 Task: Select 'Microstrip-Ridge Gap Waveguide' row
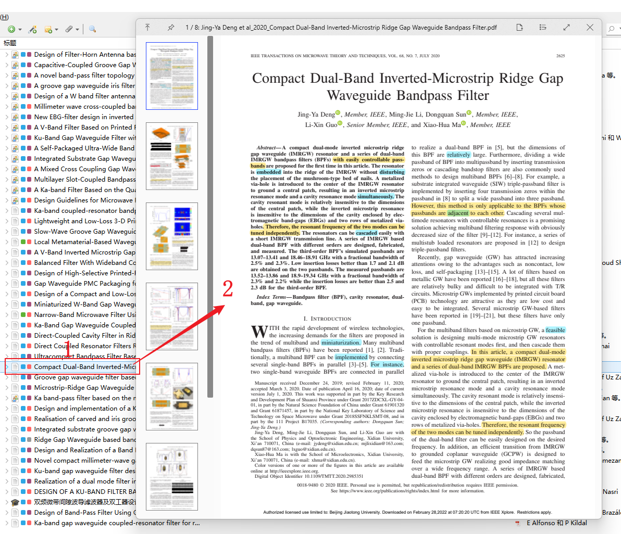68,388
